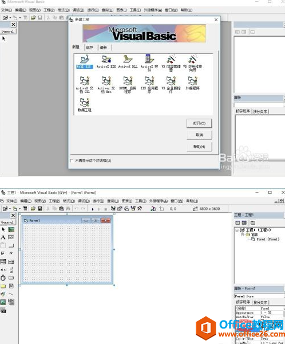Select the Add-in project icon
The image size is (289, 344).
193,83
